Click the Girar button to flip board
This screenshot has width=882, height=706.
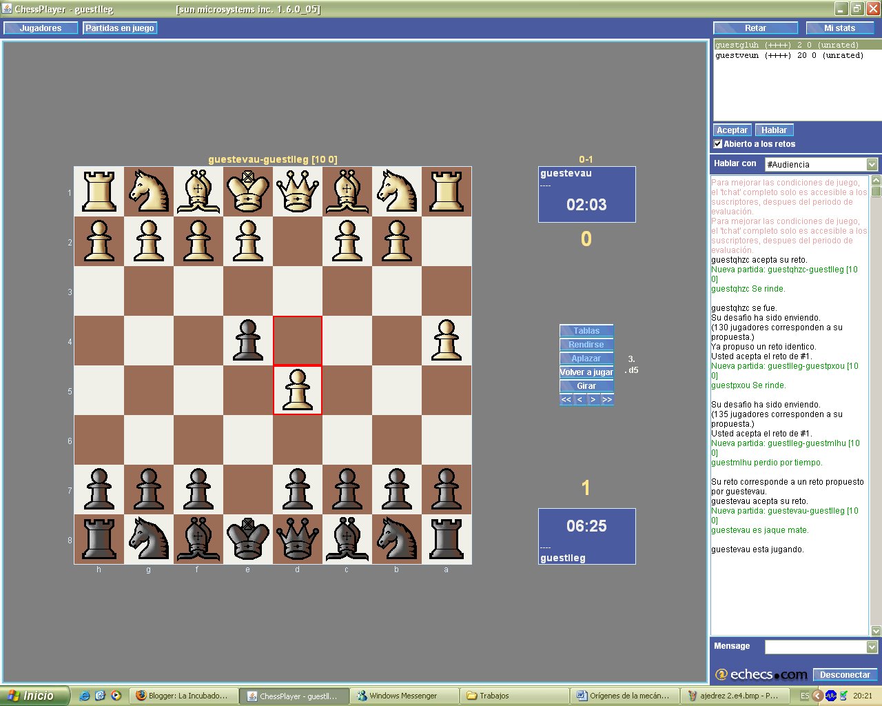[x=586, y=386]
